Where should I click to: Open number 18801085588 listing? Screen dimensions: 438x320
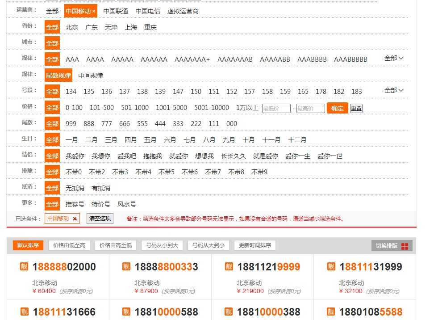click(371, 312)
